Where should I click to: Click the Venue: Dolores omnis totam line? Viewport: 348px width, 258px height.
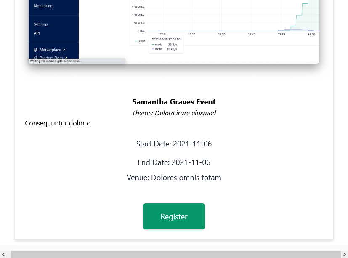pyautogui.click(x=174, y=178)
